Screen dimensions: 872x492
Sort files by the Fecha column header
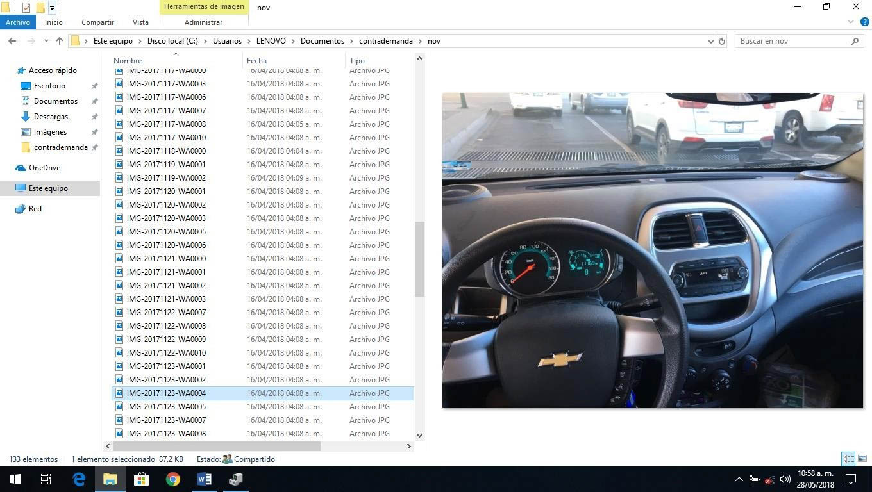pos(256,61)
